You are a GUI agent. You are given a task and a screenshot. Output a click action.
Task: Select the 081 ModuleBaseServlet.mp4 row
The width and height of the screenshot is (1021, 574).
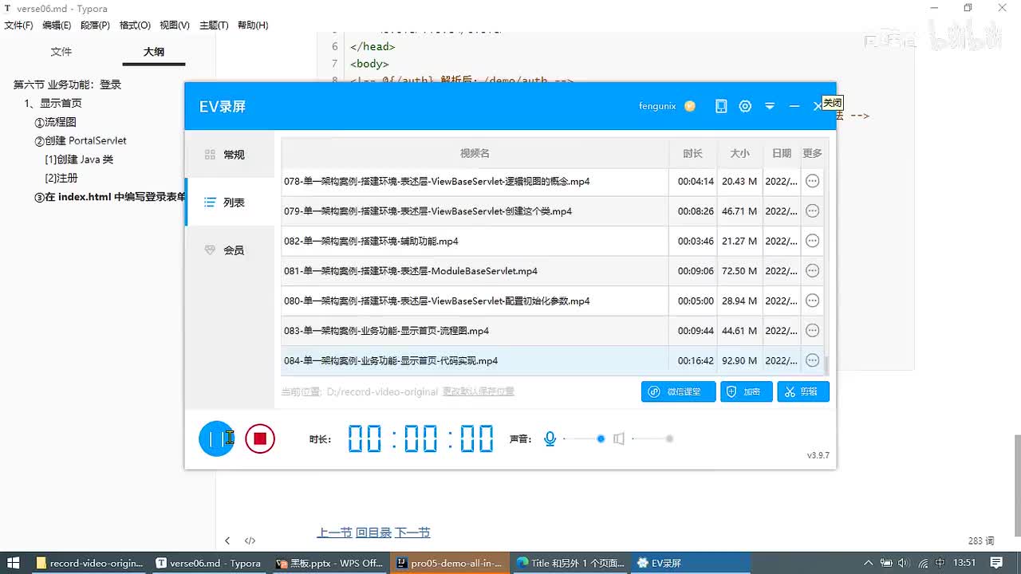[x=552, y=271]
